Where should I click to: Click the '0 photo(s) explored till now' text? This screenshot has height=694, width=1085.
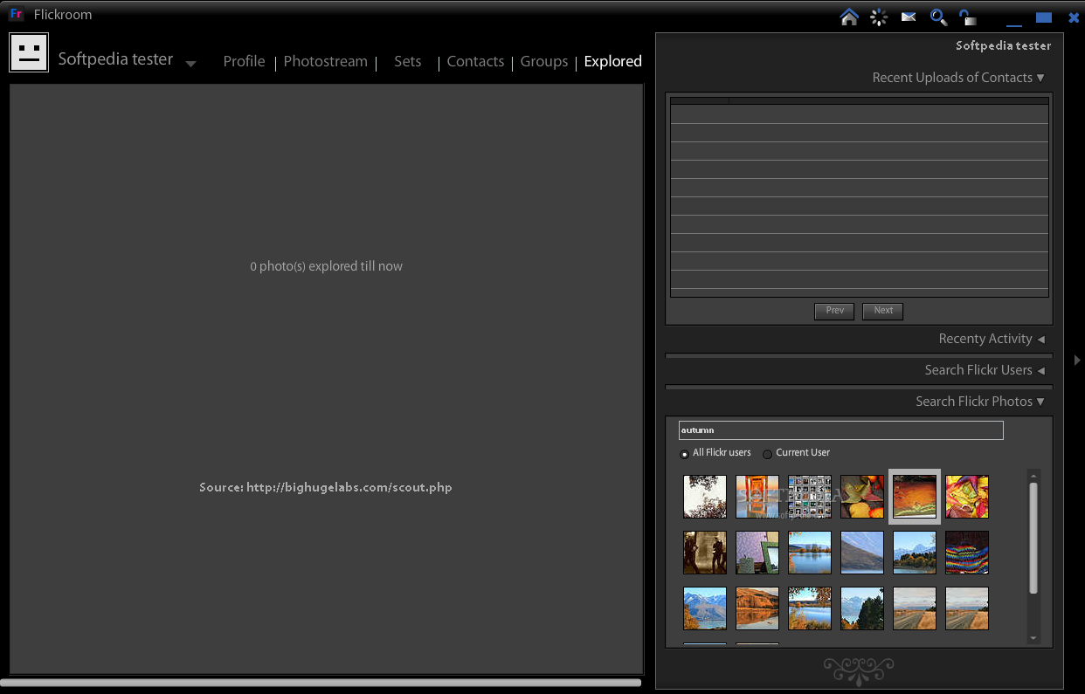tap(327, 266)
